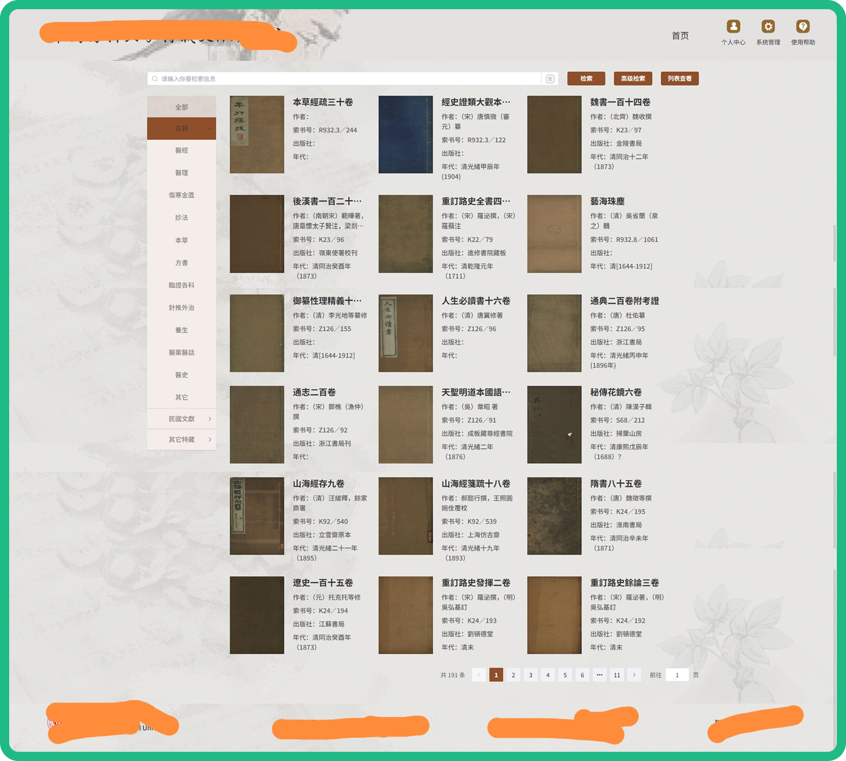Screen dimensions: 846x761
Task: Click the traditional Chinese 繁 toggle icon
Action: (x=550, y=79)
